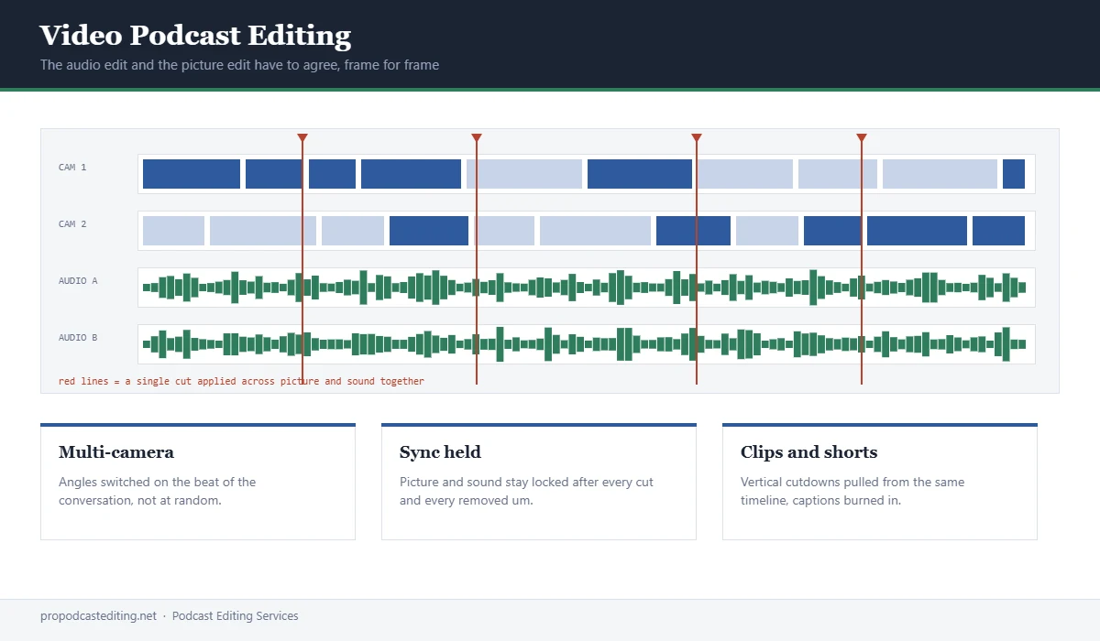Open the Sync held card heading
This screenshot has width=1100, height=641.
click(440, 452)
